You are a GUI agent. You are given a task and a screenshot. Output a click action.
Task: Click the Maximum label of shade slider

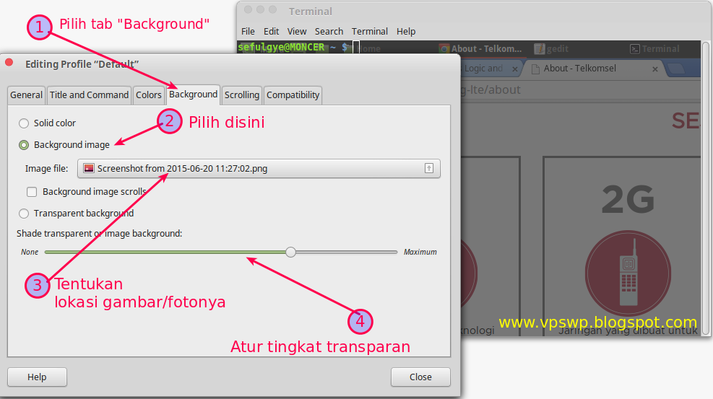point(420,252)
